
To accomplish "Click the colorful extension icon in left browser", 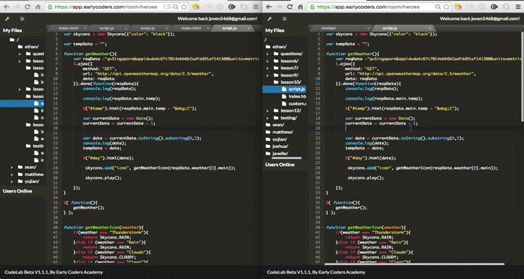I will [x=196, y=6].
